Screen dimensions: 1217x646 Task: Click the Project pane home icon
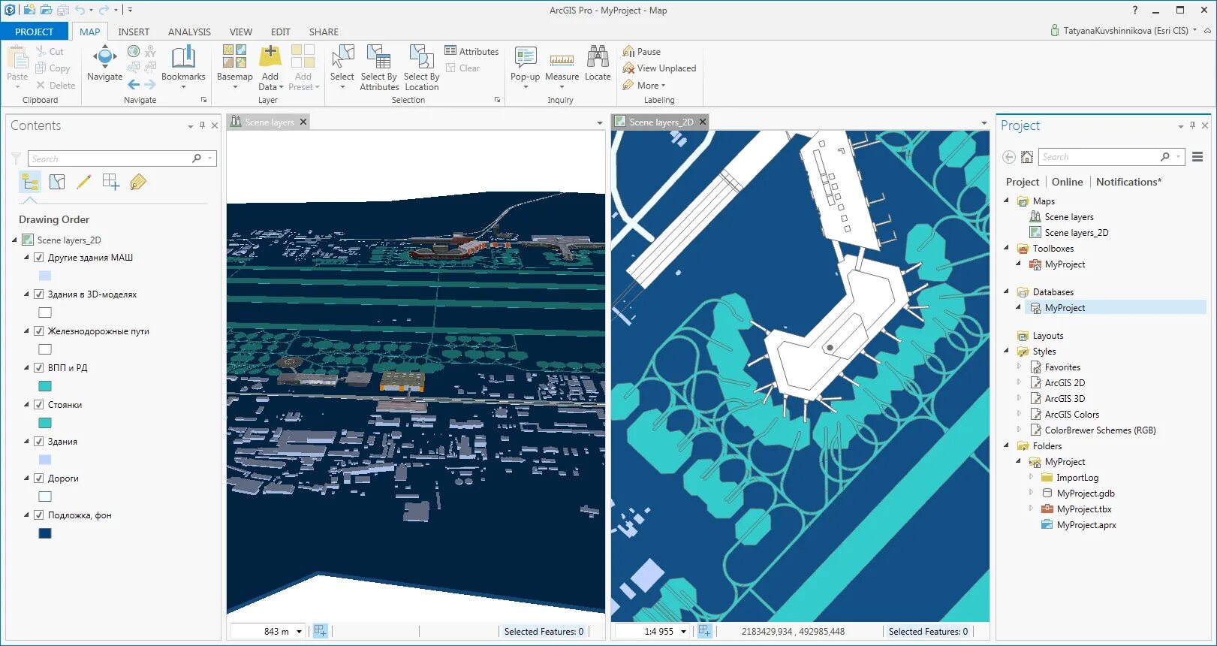tap(1027, 157)
